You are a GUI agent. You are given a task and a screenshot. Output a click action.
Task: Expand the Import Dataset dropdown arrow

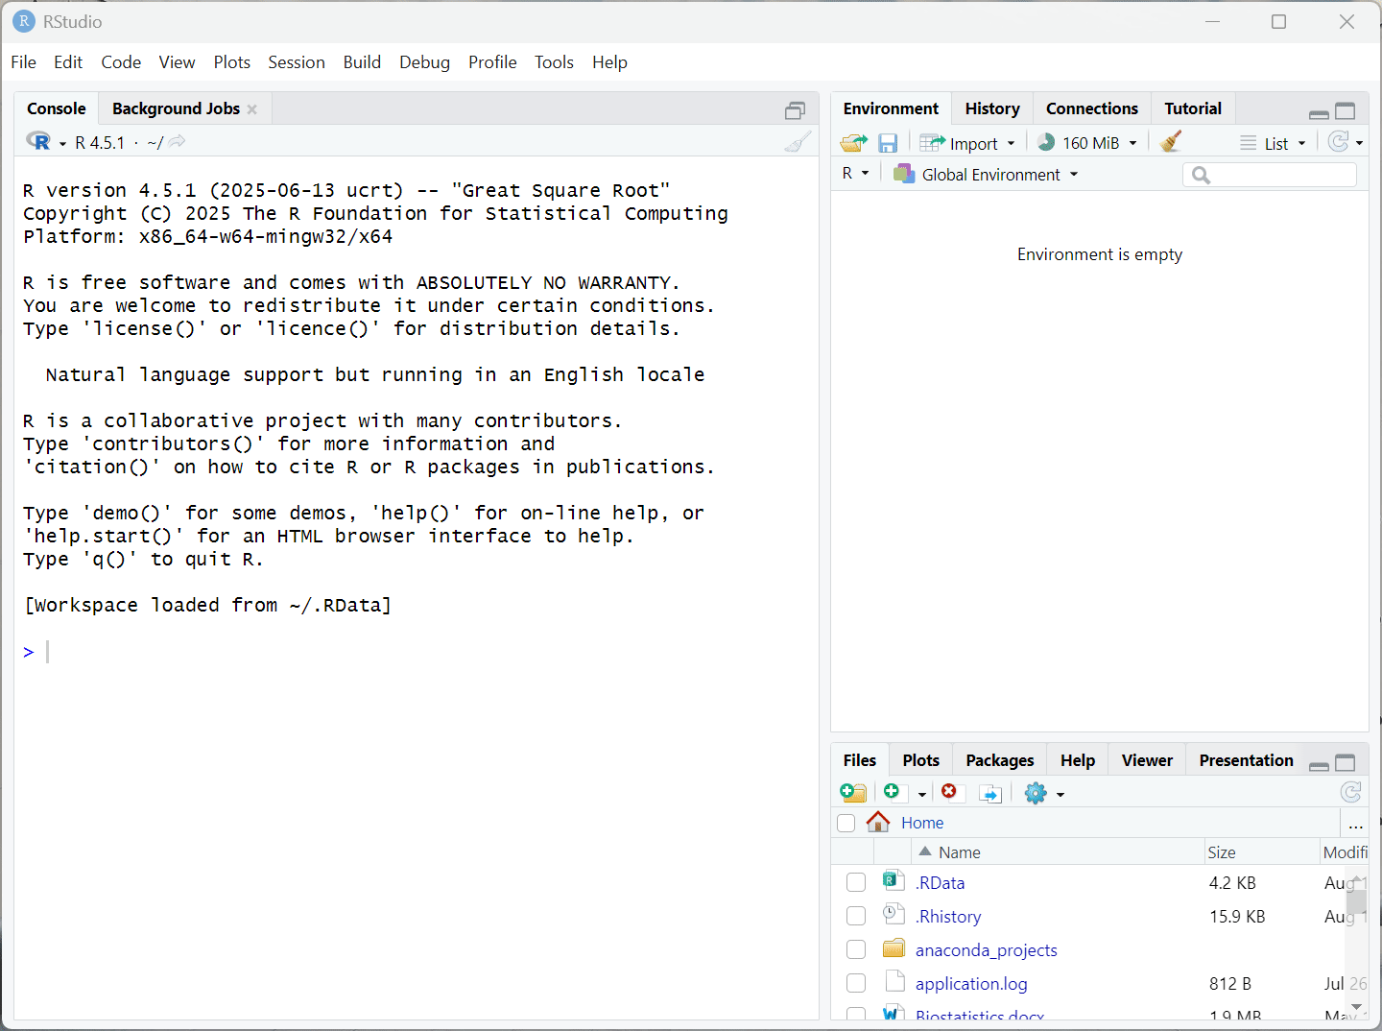(x=1011, y=144)
